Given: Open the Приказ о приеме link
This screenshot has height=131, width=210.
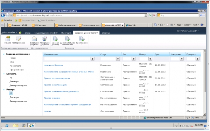Looking at the screenshot, I should (52, 98).
